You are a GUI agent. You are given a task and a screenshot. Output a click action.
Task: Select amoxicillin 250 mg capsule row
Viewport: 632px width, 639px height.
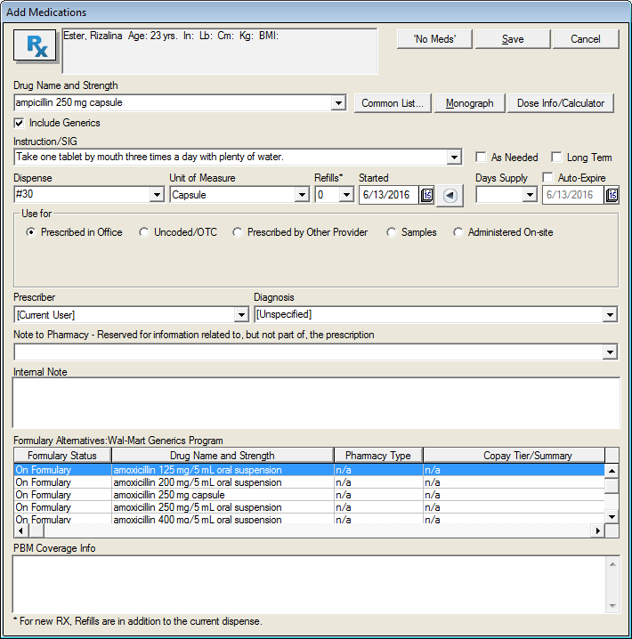[x=169, y=495]
